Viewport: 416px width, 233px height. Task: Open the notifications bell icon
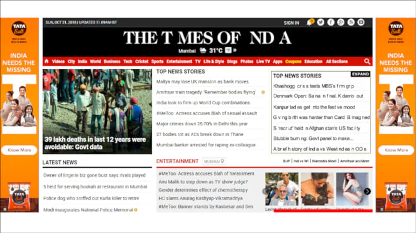309,22
